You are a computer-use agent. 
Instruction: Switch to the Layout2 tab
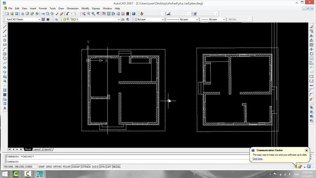(x=48, y=149)
